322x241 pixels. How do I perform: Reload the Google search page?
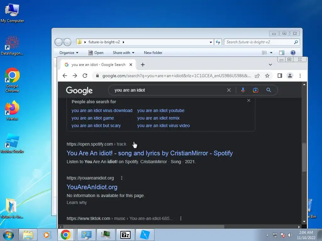pyautogui.click(x=85, y=76)
